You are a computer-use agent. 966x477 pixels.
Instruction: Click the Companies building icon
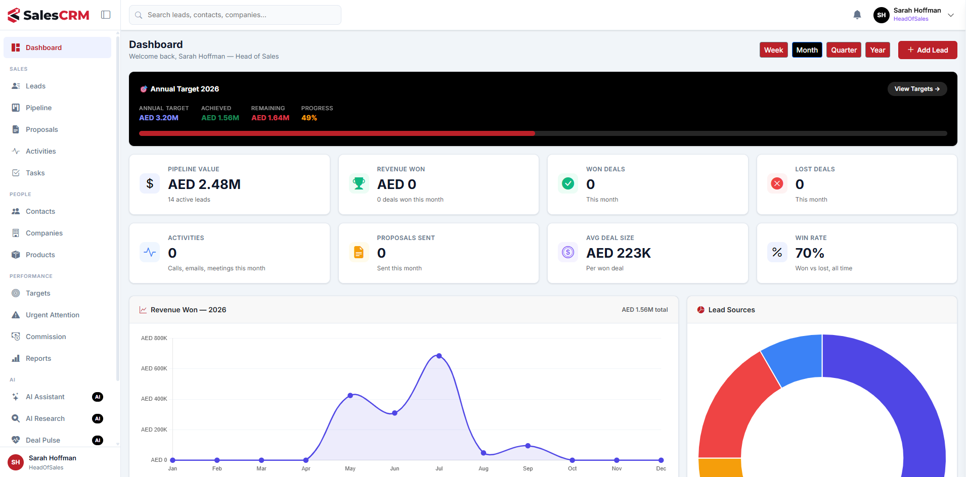pyautogui.click(x=16, y=233)
